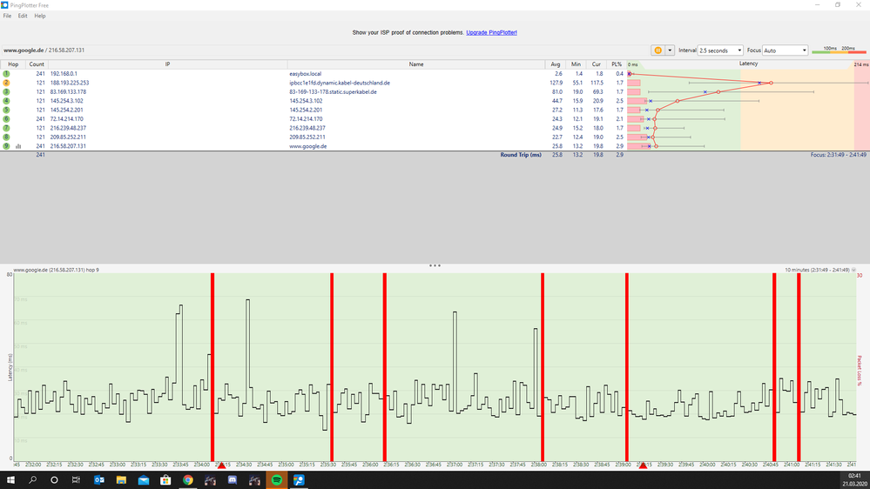Viewport: 870px width, 489px height.
Task: Select hop 6 circle icon
Action: coord(6,119)
